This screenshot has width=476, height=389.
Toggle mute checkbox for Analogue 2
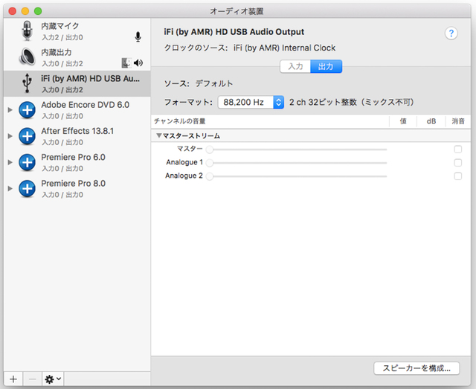(x=457, y=176)
